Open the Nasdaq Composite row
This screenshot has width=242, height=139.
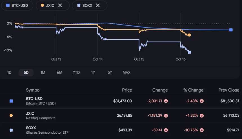point(121,116)
